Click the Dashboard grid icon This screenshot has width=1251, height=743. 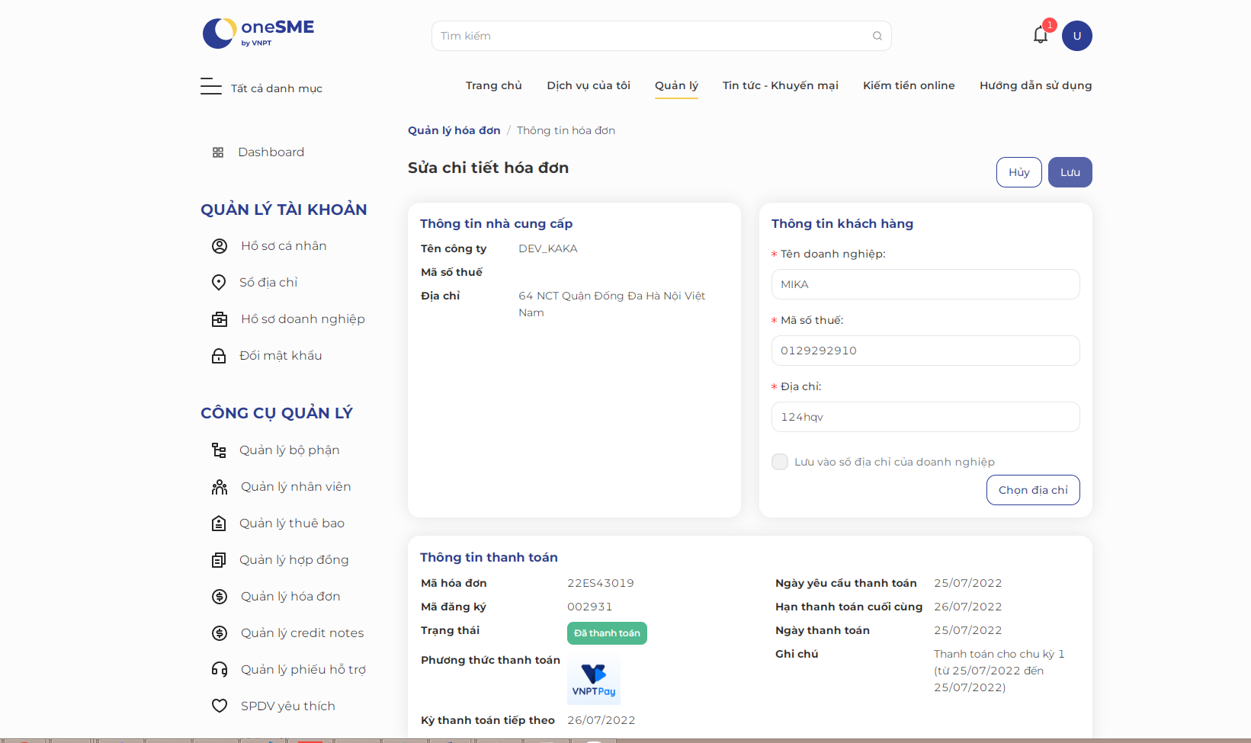[x=218, y=152]
